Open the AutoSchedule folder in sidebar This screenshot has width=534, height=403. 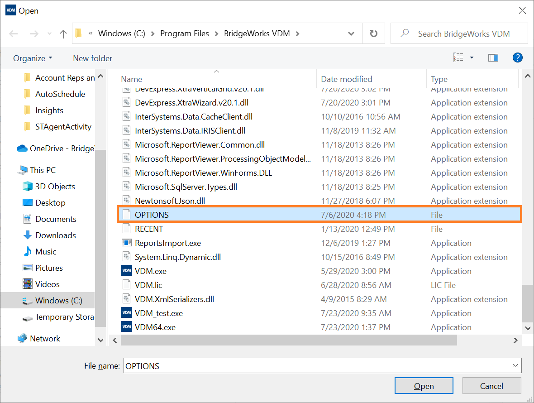(x=54, y=94)
